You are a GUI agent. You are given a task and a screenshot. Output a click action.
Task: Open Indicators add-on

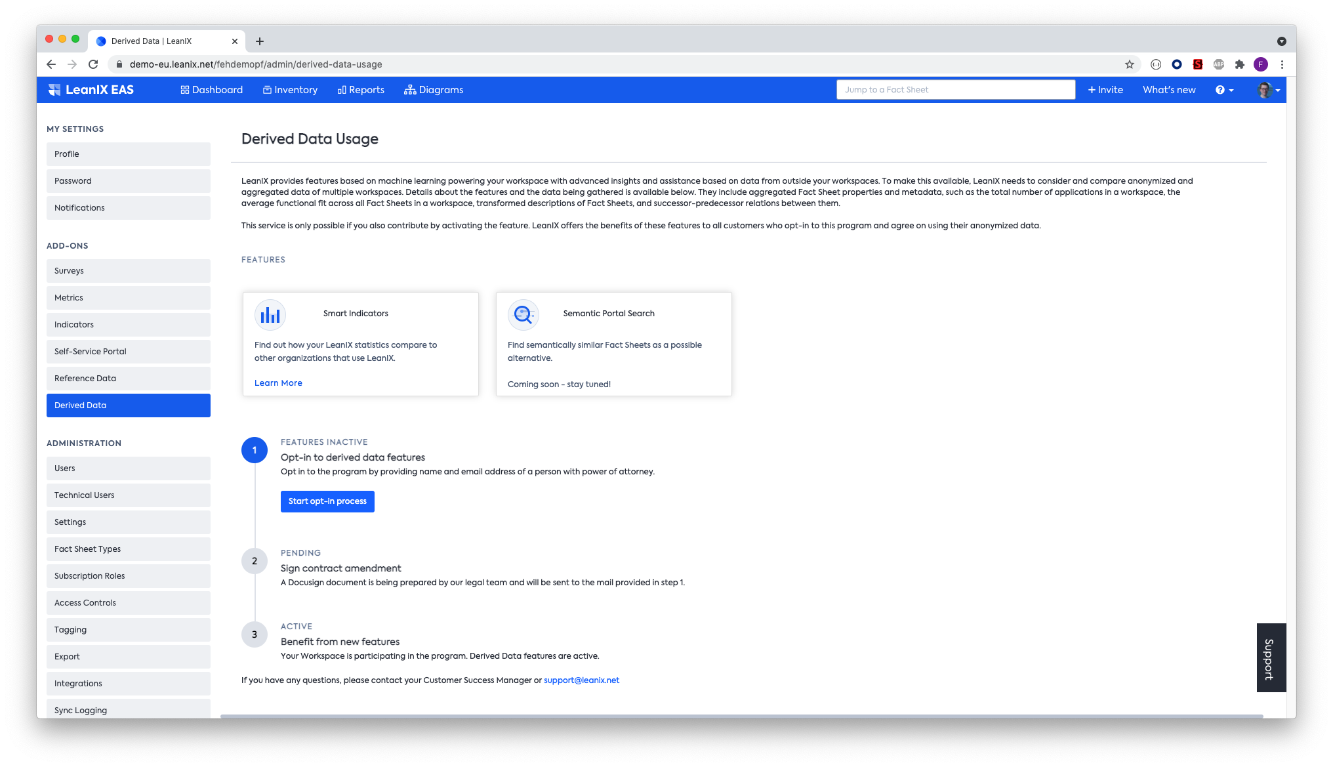(129, 325)
